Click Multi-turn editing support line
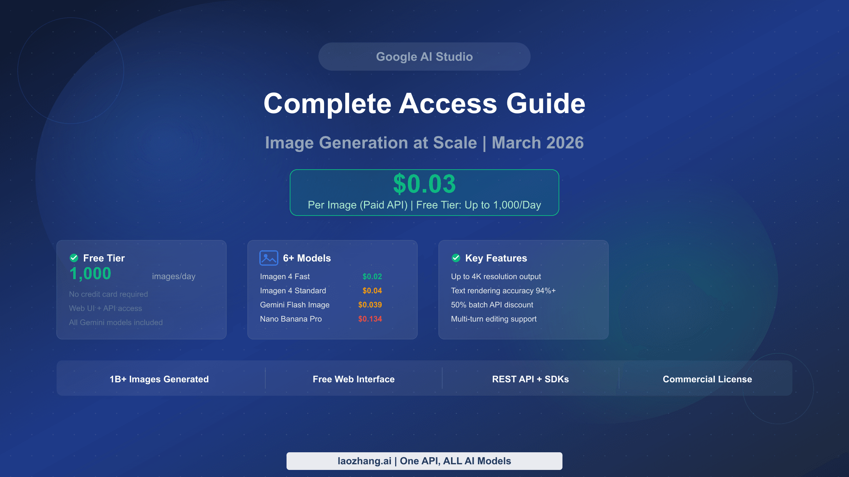This screenshot has width=849, height=477. pos(494,319)
